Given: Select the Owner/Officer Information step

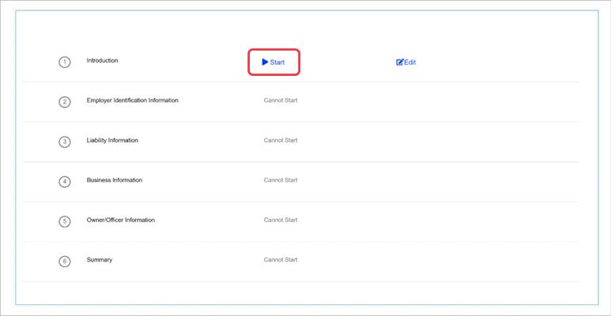Looking at the screenshot, I should (x=121, y=220).
